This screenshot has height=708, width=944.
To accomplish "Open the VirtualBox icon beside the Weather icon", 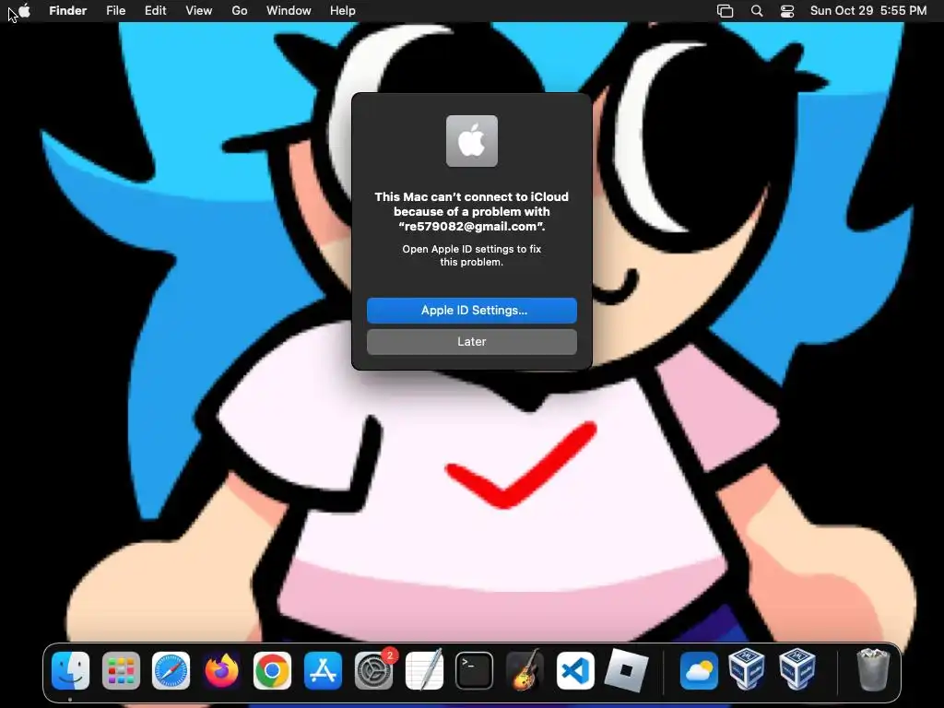I will [x=747, y=669].
